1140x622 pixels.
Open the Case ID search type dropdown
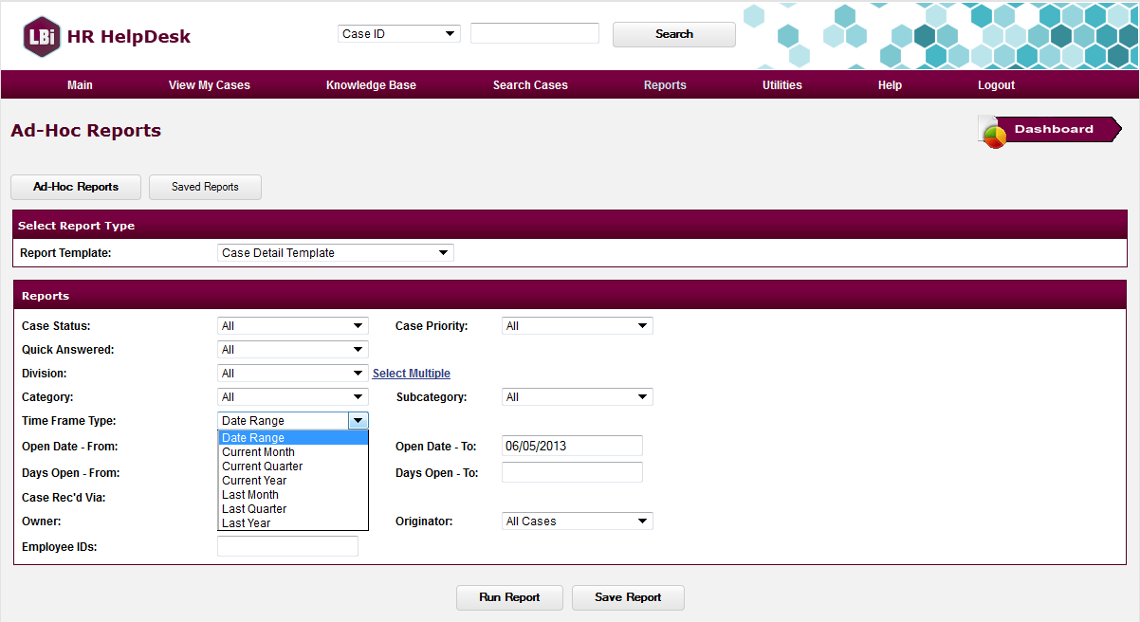pos(399,33)
